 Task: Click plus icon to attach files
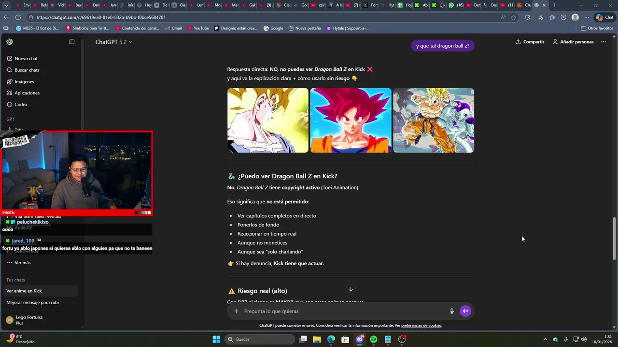[236, 311]
